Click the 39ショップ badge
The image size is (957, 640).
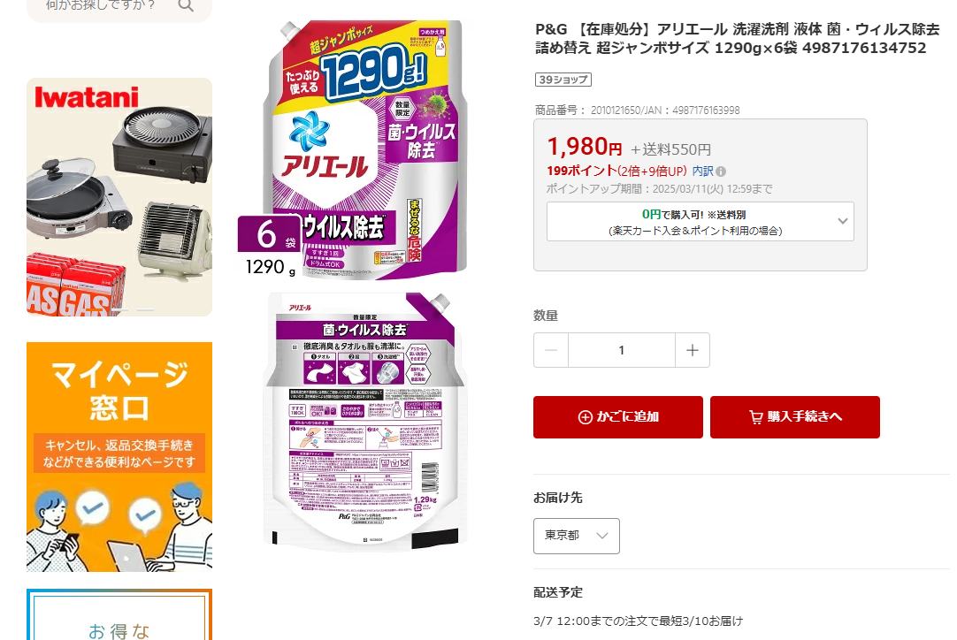[x=563, y=80]
